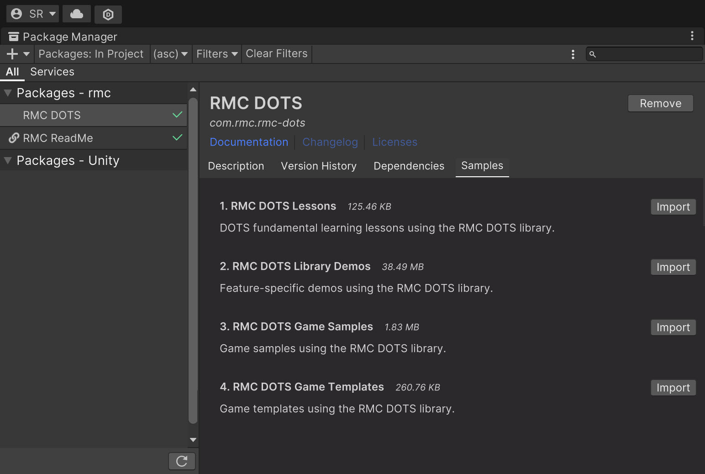The width and height of the screenshot is (705, 474).
Task: Collapse the Packages - Unity group
Action: [8, 161]
